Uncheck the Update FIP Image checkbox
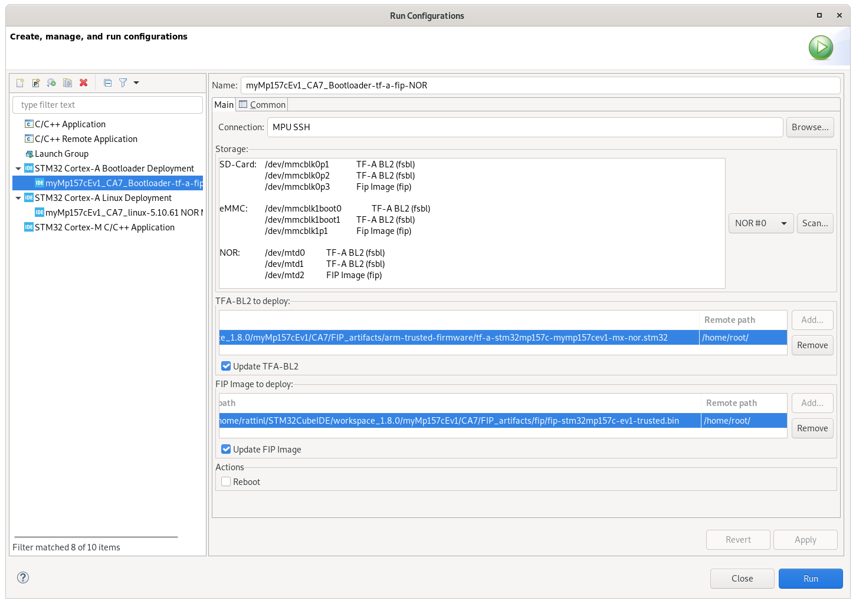The height and width of the screenshot is (604, 856). [x=226, y=450]
